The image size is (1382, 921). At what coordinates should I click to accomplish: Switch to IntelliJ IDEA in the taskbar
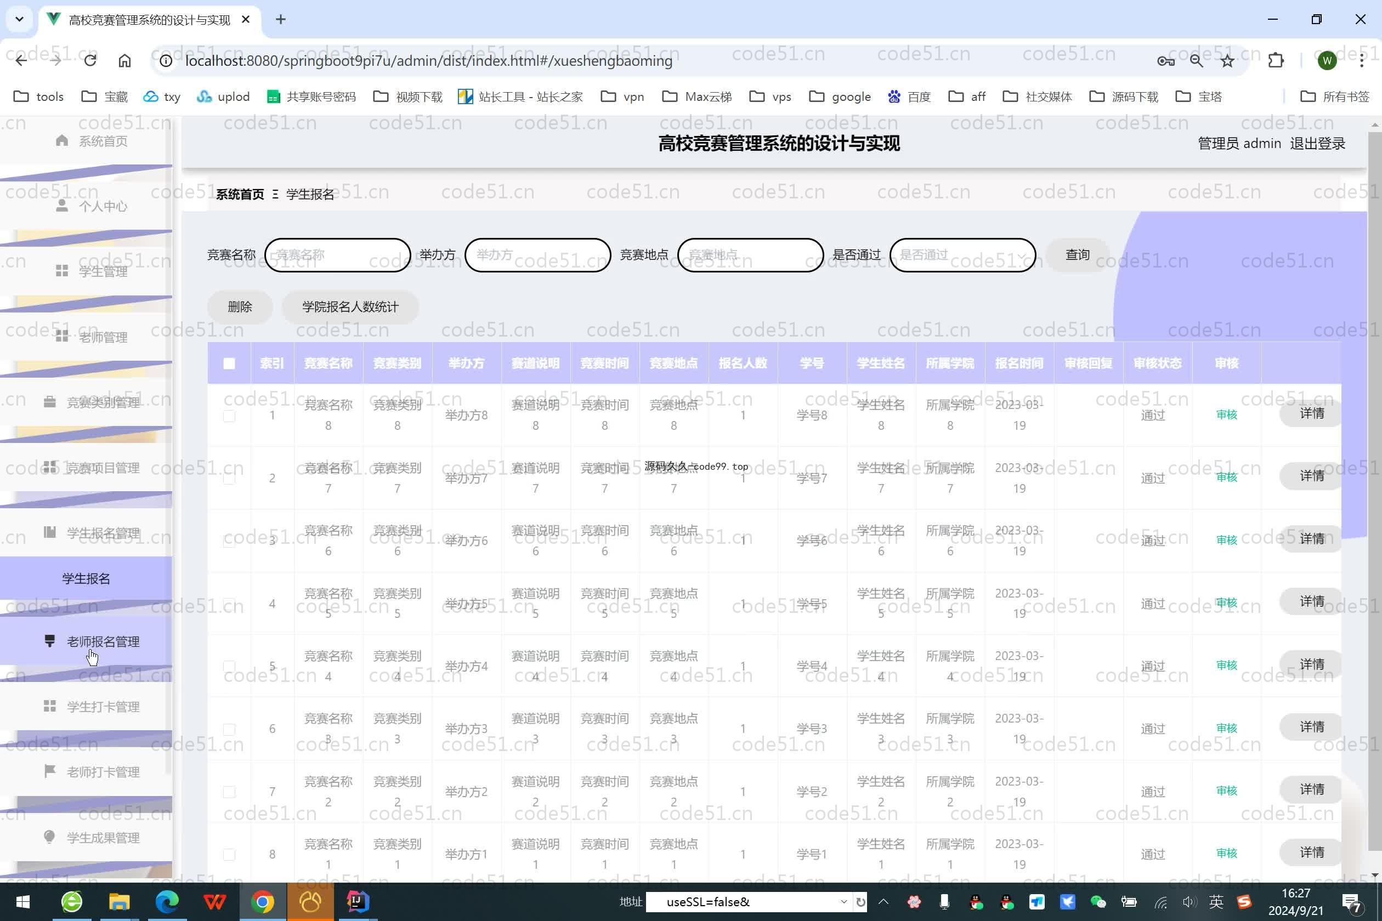pyautogui.click(x=358, y=902)
